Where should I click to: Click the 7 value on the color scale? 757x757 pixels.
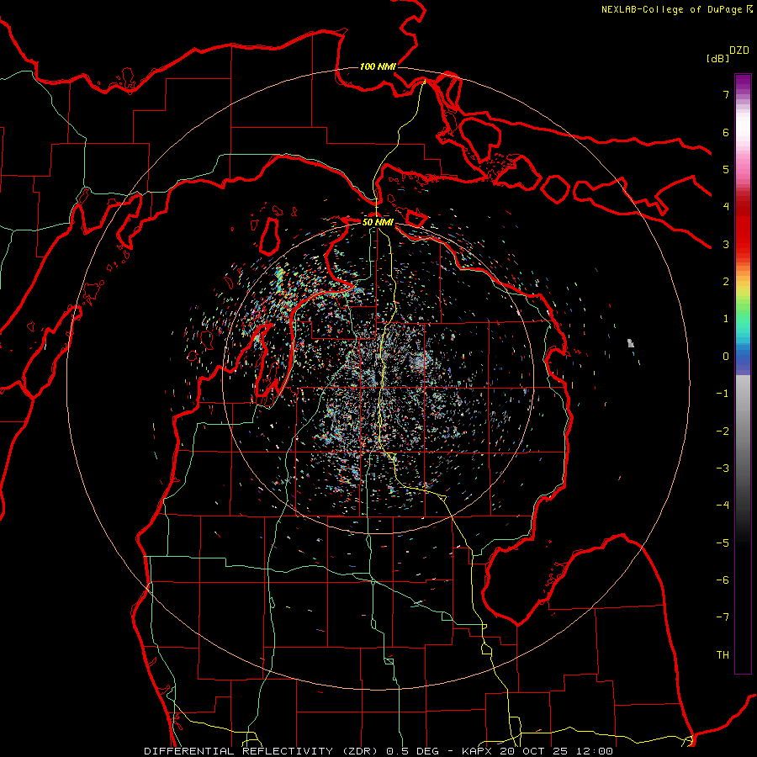click(726, 94)
